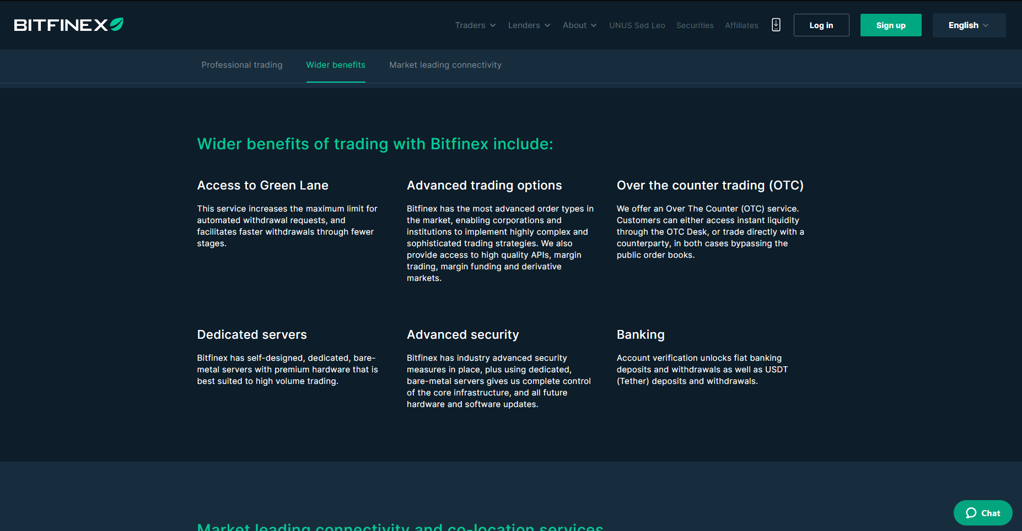Jump to Market leading connectivity tab
This screenshot has width=1022, height=531.
(x=445, y=65)
